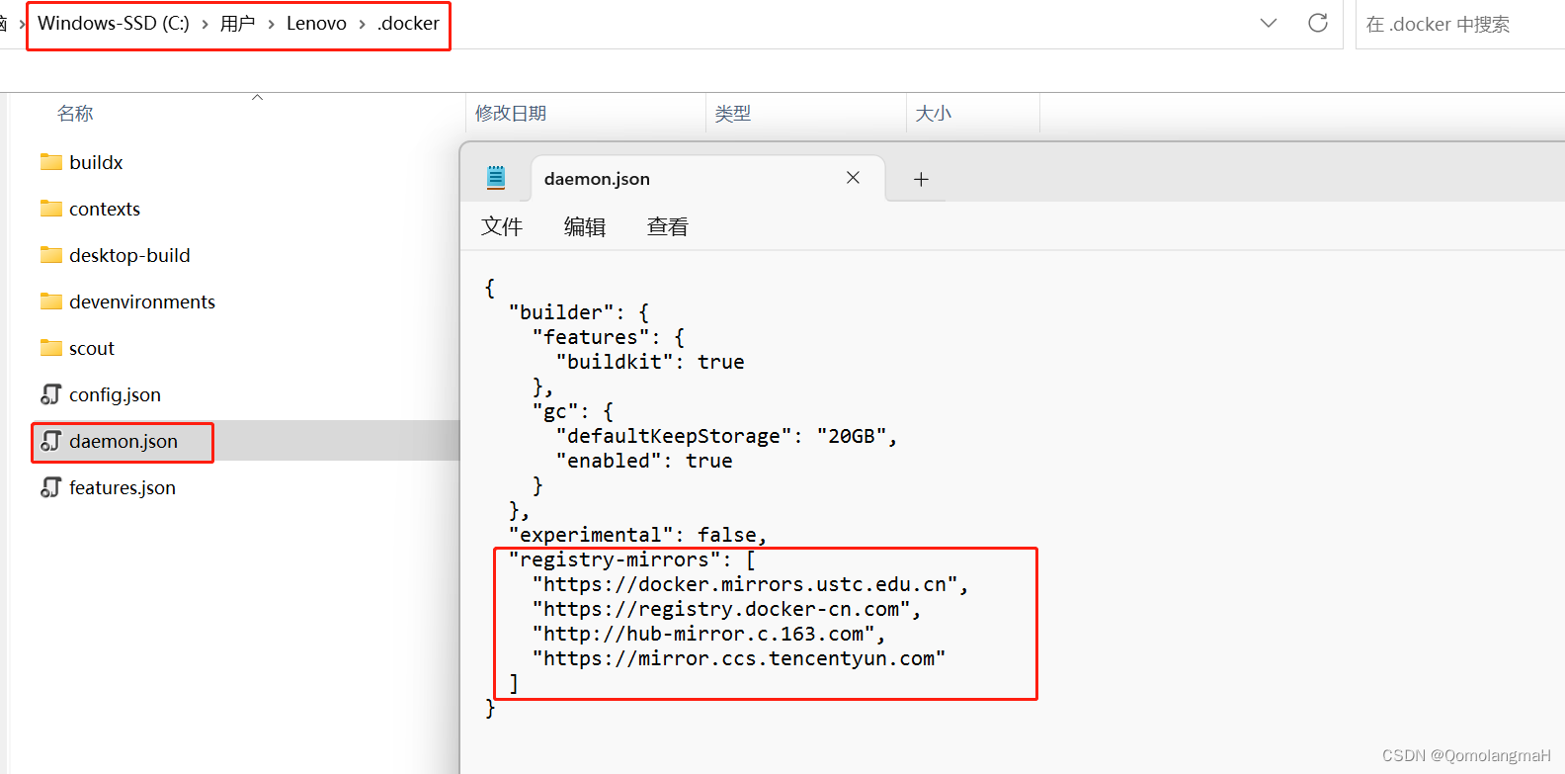This screenshot has width=1565, height=774.
Task: Select the devenvironments folder icon
Action: (x=51, y=301)
